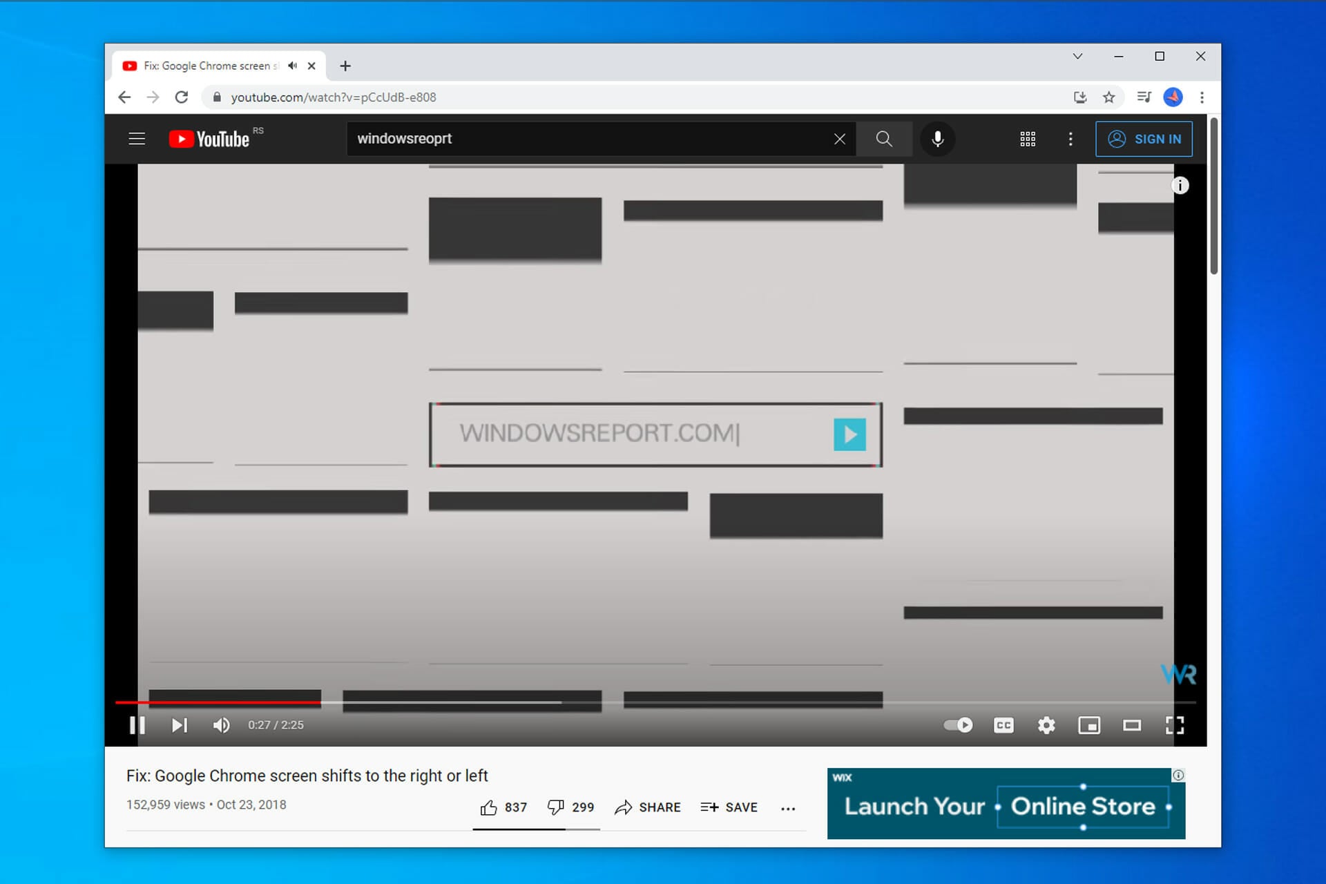1326x884 pixels.
Task: Open video settings gear
Action: click(x=1046, y=725)
